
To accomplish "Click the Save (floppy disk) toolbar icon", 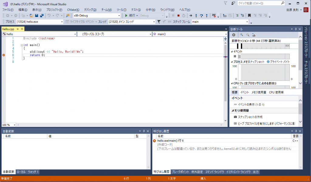I will coord(36,15).
